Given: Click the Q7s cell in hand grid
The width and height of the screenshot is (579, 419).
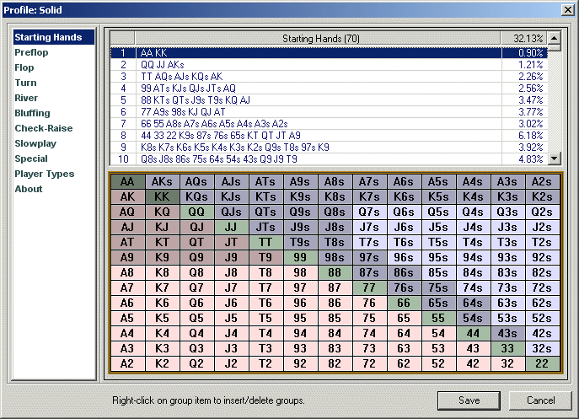Looking at the screenshot, I should (369, 212).
